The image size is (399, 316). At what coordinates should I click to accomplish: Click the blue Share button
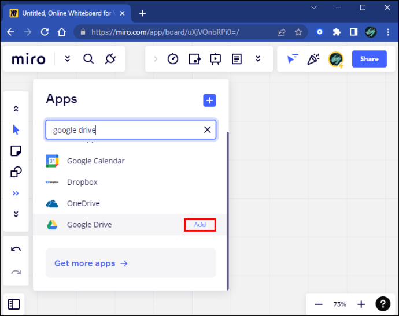370,59
